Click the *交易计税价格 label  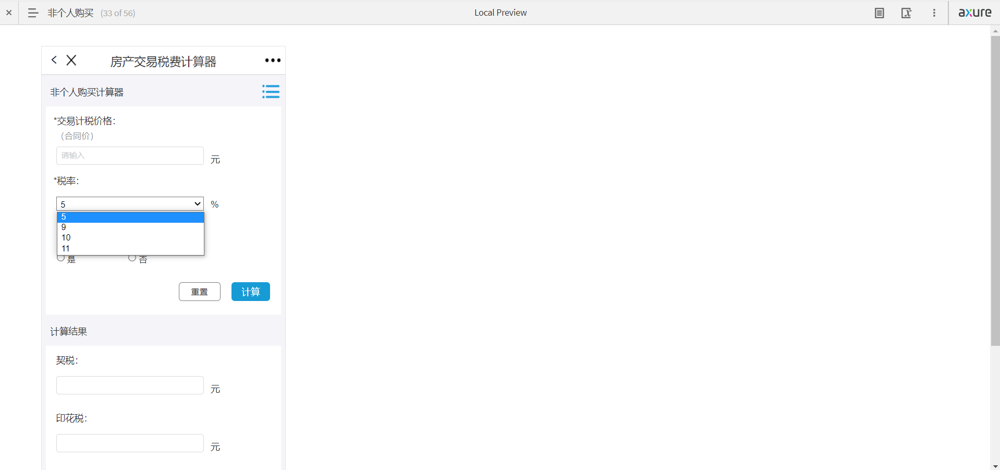coord(84,121)
